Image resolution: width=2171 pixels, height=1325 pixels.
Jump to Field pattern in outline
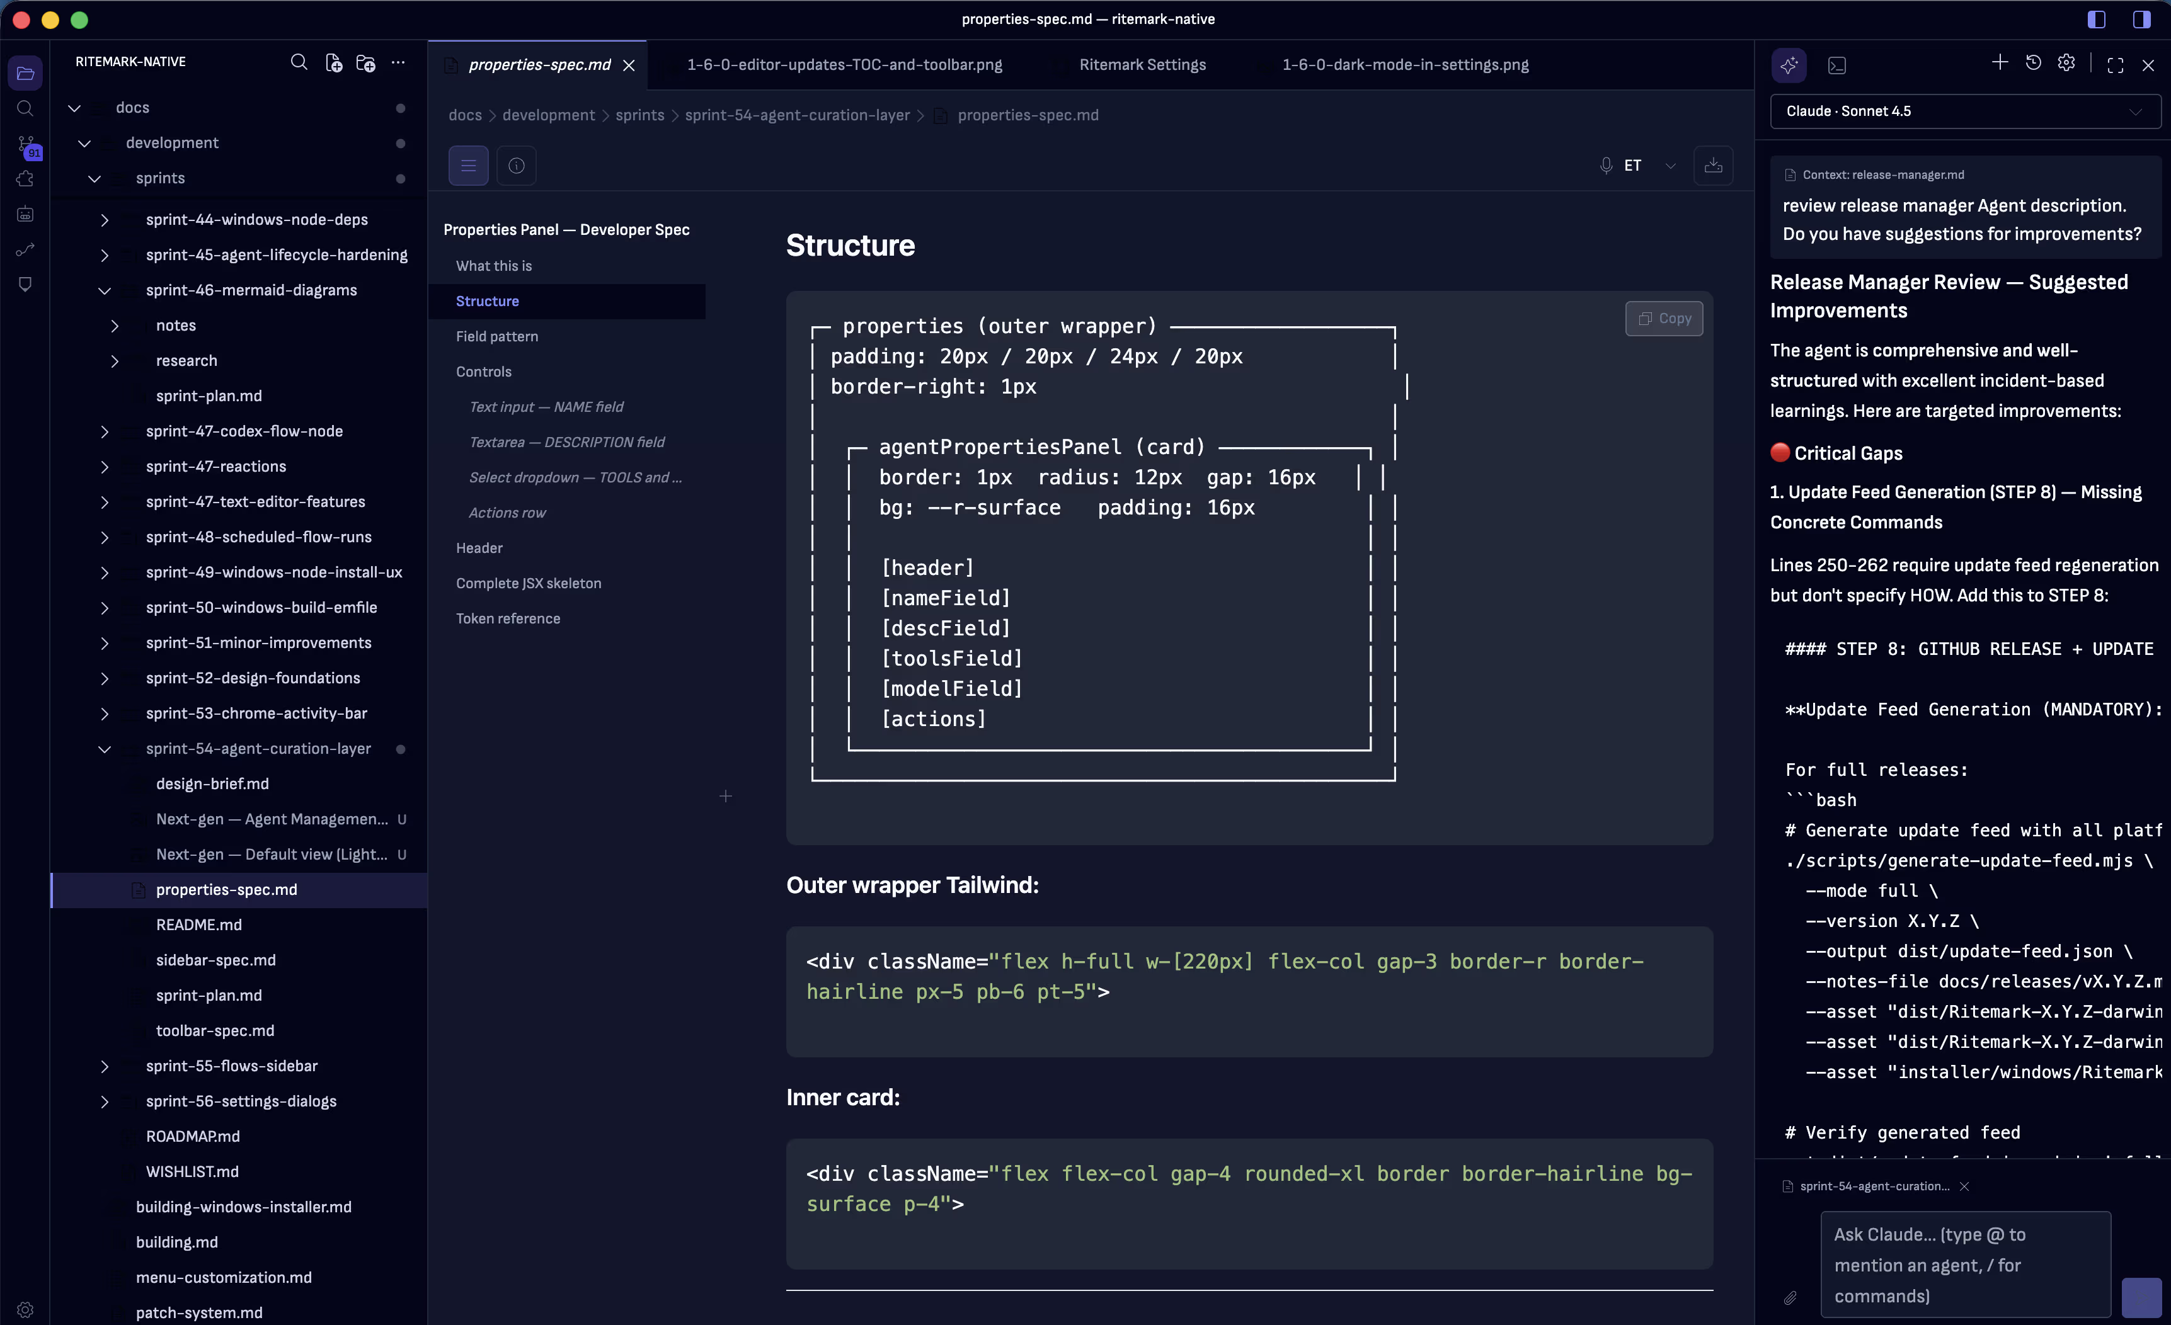pos(497,336)
